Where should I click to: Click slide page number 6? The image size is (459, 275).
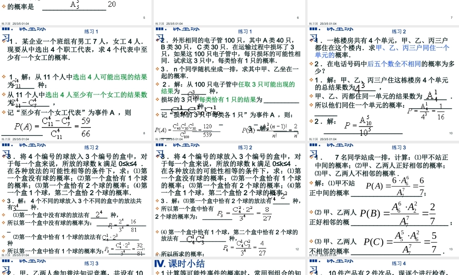[x=298, y=17]
